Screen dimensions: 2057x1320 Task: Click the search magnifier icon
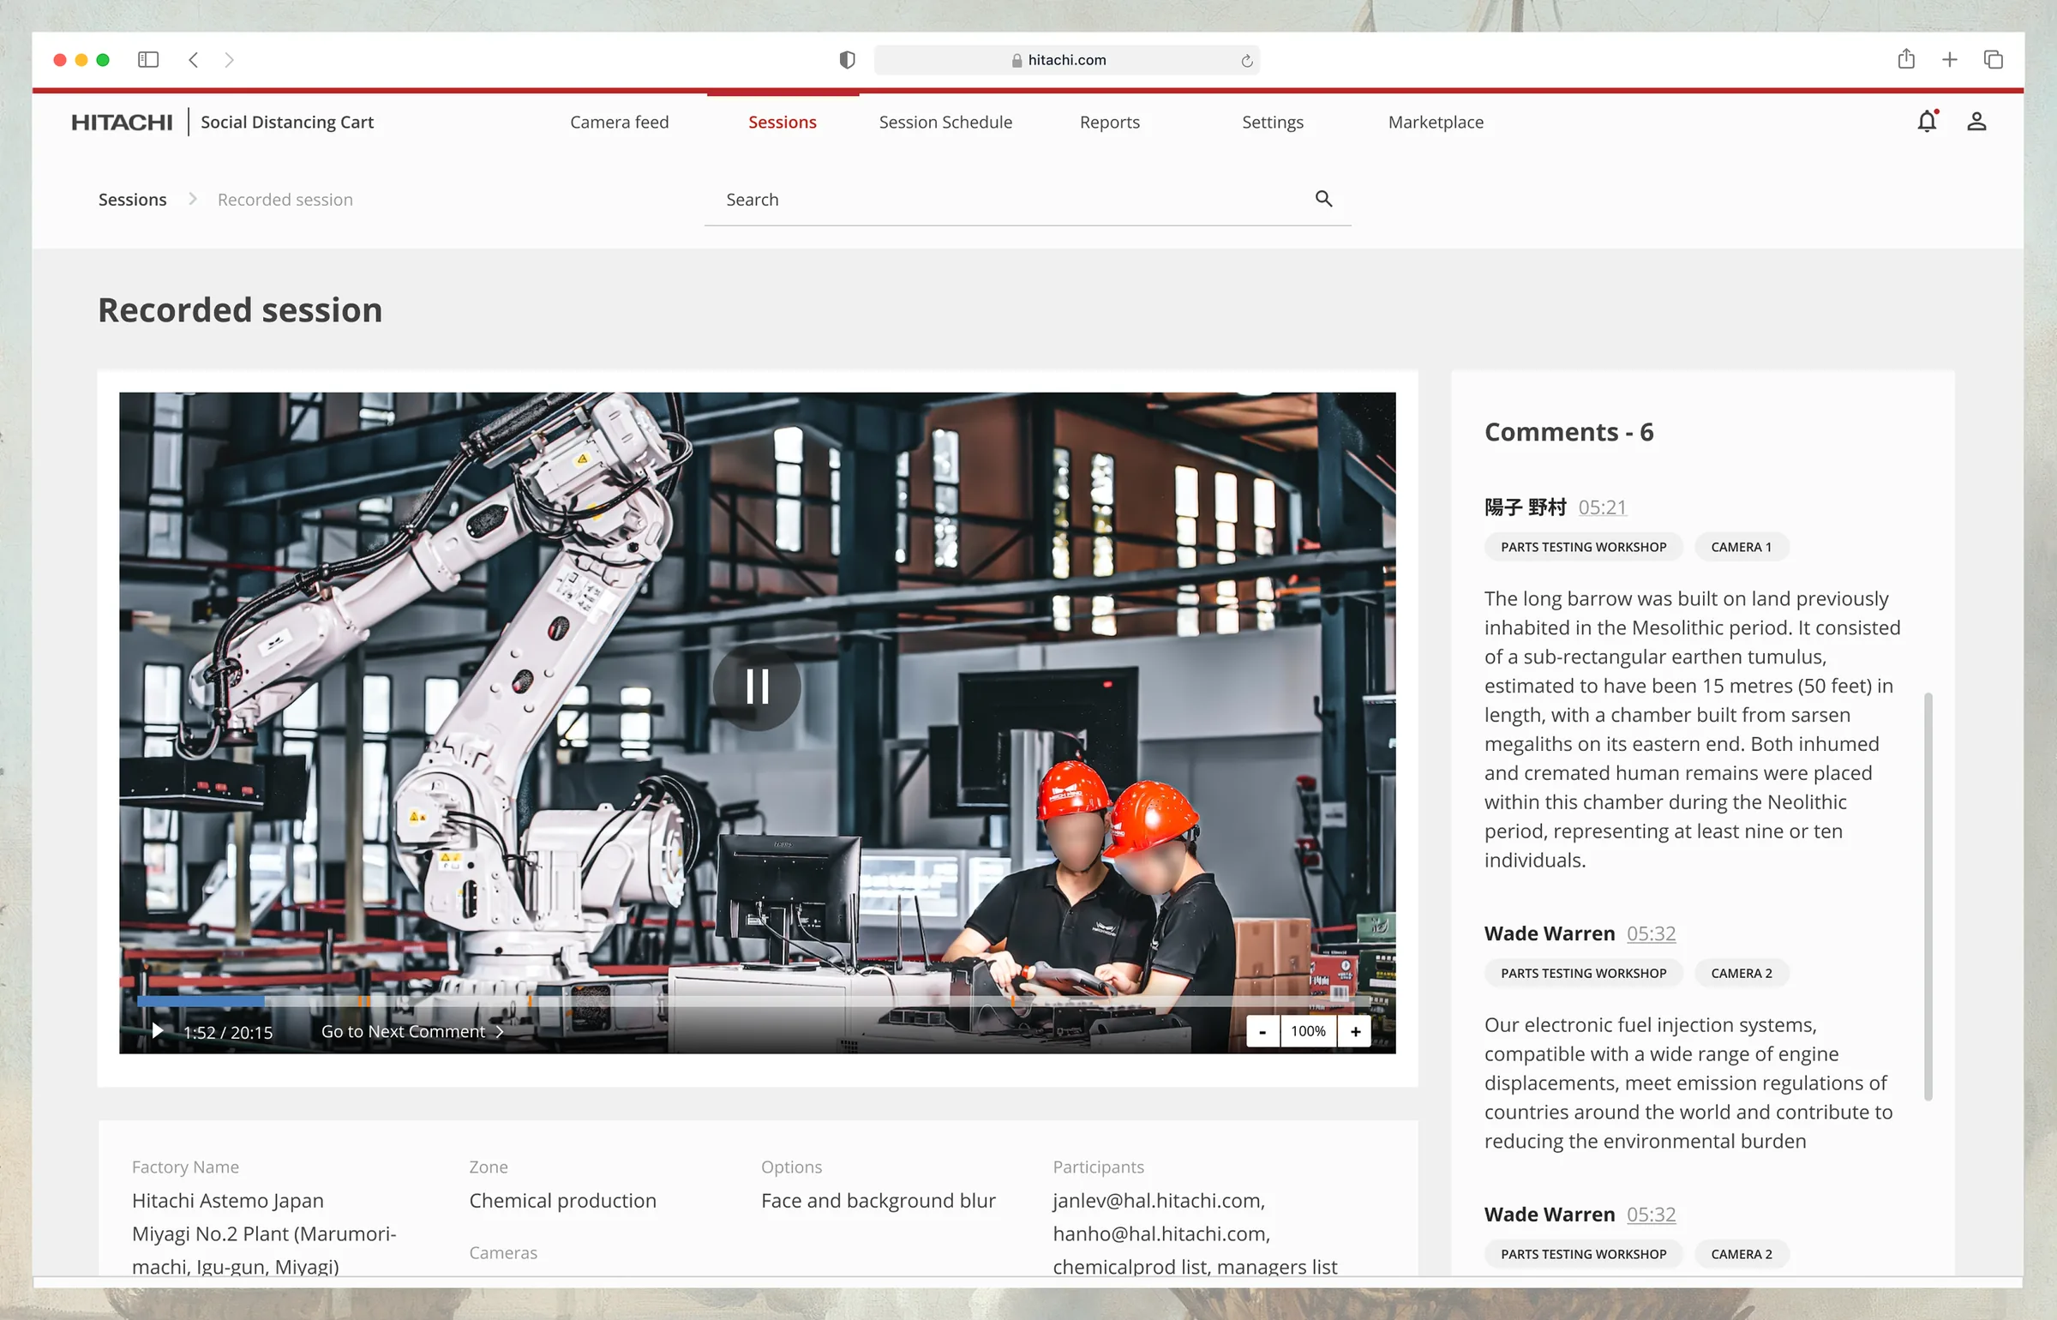tap(1324, 199)
